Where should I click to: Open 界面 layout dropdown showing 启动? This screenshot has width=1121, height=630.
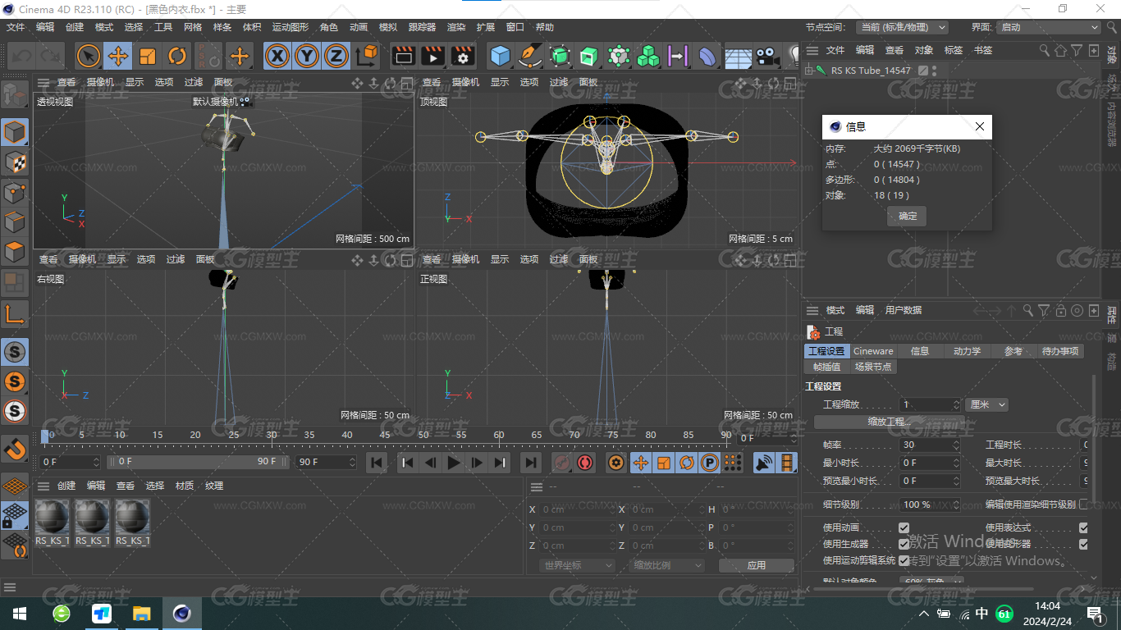coord(1049,27)
